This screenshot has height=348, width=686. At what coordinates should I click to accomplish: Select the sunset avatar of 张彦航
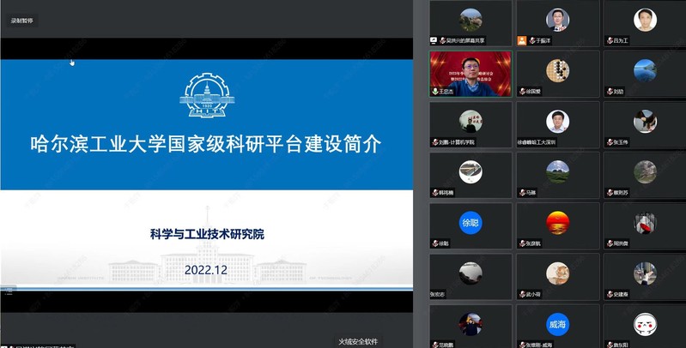click(x=557, y=221)
